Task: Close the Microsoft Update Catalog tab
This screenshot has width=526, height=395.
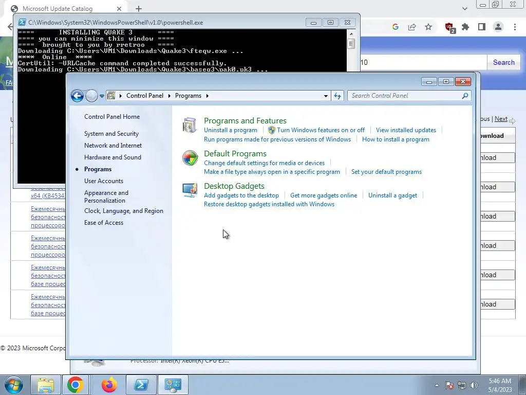Action: click(x=119, y=9)
